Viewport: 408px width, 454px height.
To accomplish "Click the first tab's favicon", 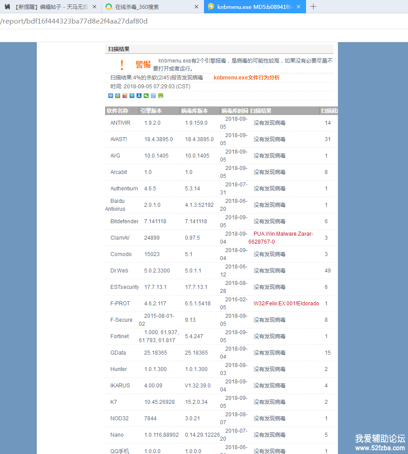I will point(7,7).
